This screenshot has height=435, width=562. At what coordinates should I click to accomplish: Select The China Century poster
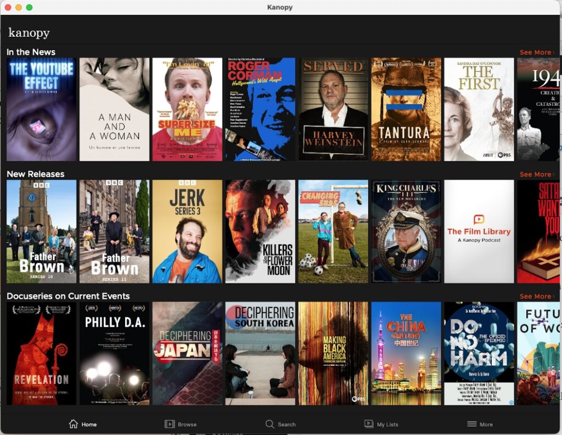click(x=406, y=353)
